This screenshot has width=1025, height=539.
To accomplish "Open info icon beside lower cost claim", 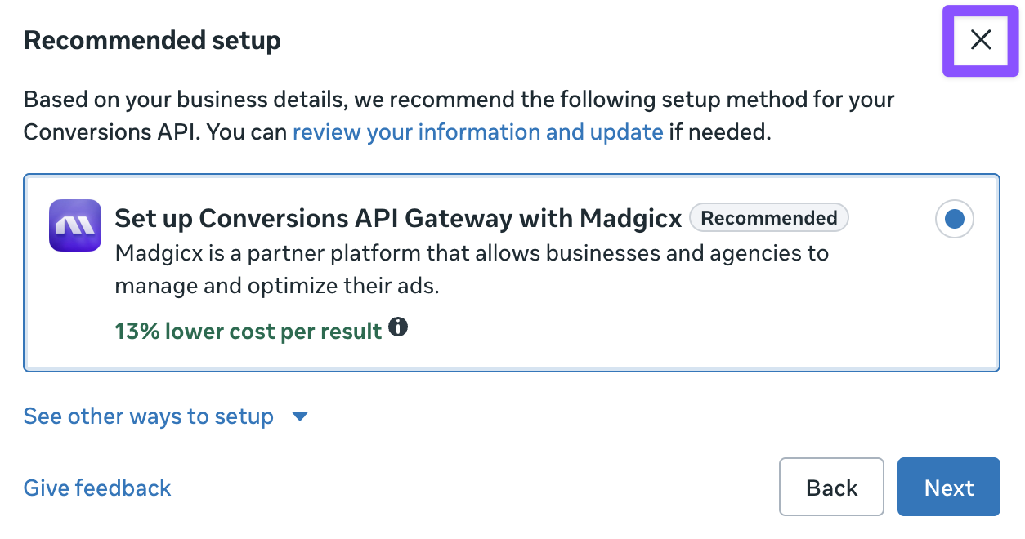I will coord(398,328).
